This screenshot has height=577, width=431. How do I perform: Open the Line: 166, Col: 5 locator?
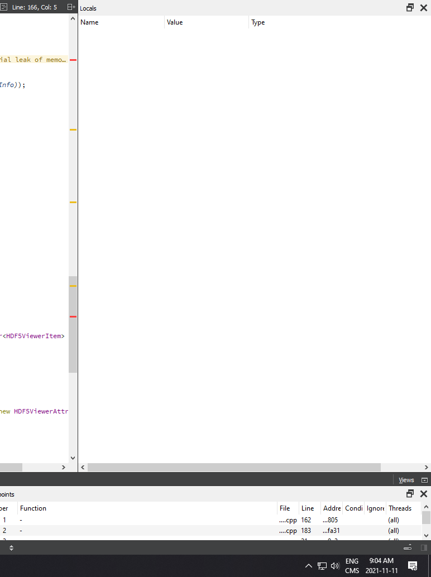[35, 7]
